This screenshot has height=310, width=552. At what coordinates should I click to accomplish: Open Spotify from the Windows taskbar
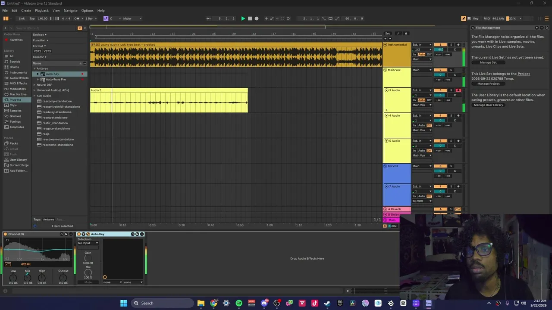tap(238, 303)
